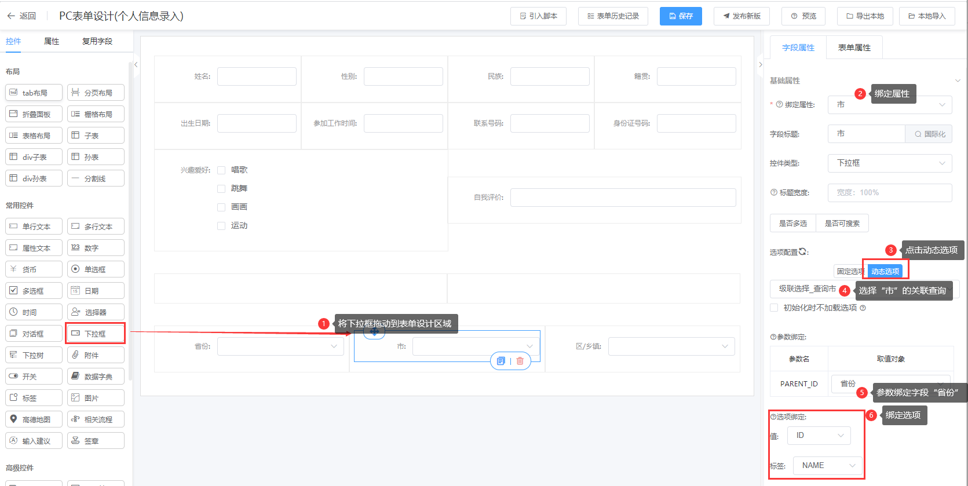This screenshot has height=486, width=968.
Task: Click the 发布新版 button
Action: pyautogui.click(x=741, y=16)
